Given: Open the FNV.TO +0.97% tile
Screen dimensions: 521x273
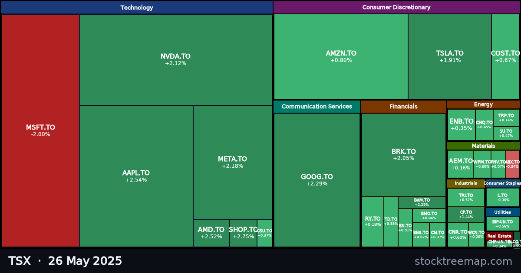Looking at the screenshot, I should (498, 164).
